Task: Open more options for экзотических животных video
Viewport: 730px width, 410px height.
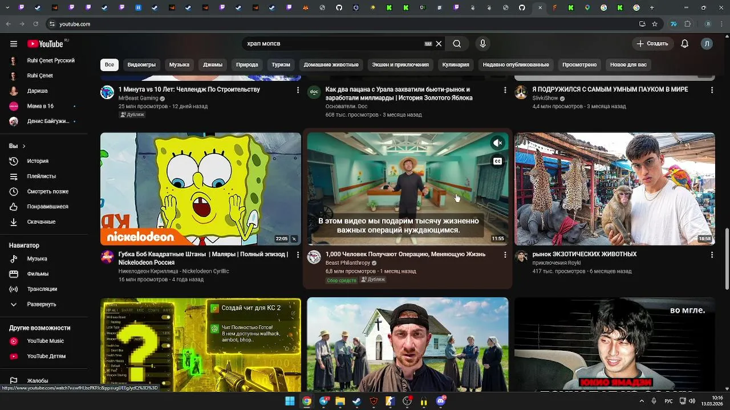Action: pyautogui.click(x=712, y=255)
